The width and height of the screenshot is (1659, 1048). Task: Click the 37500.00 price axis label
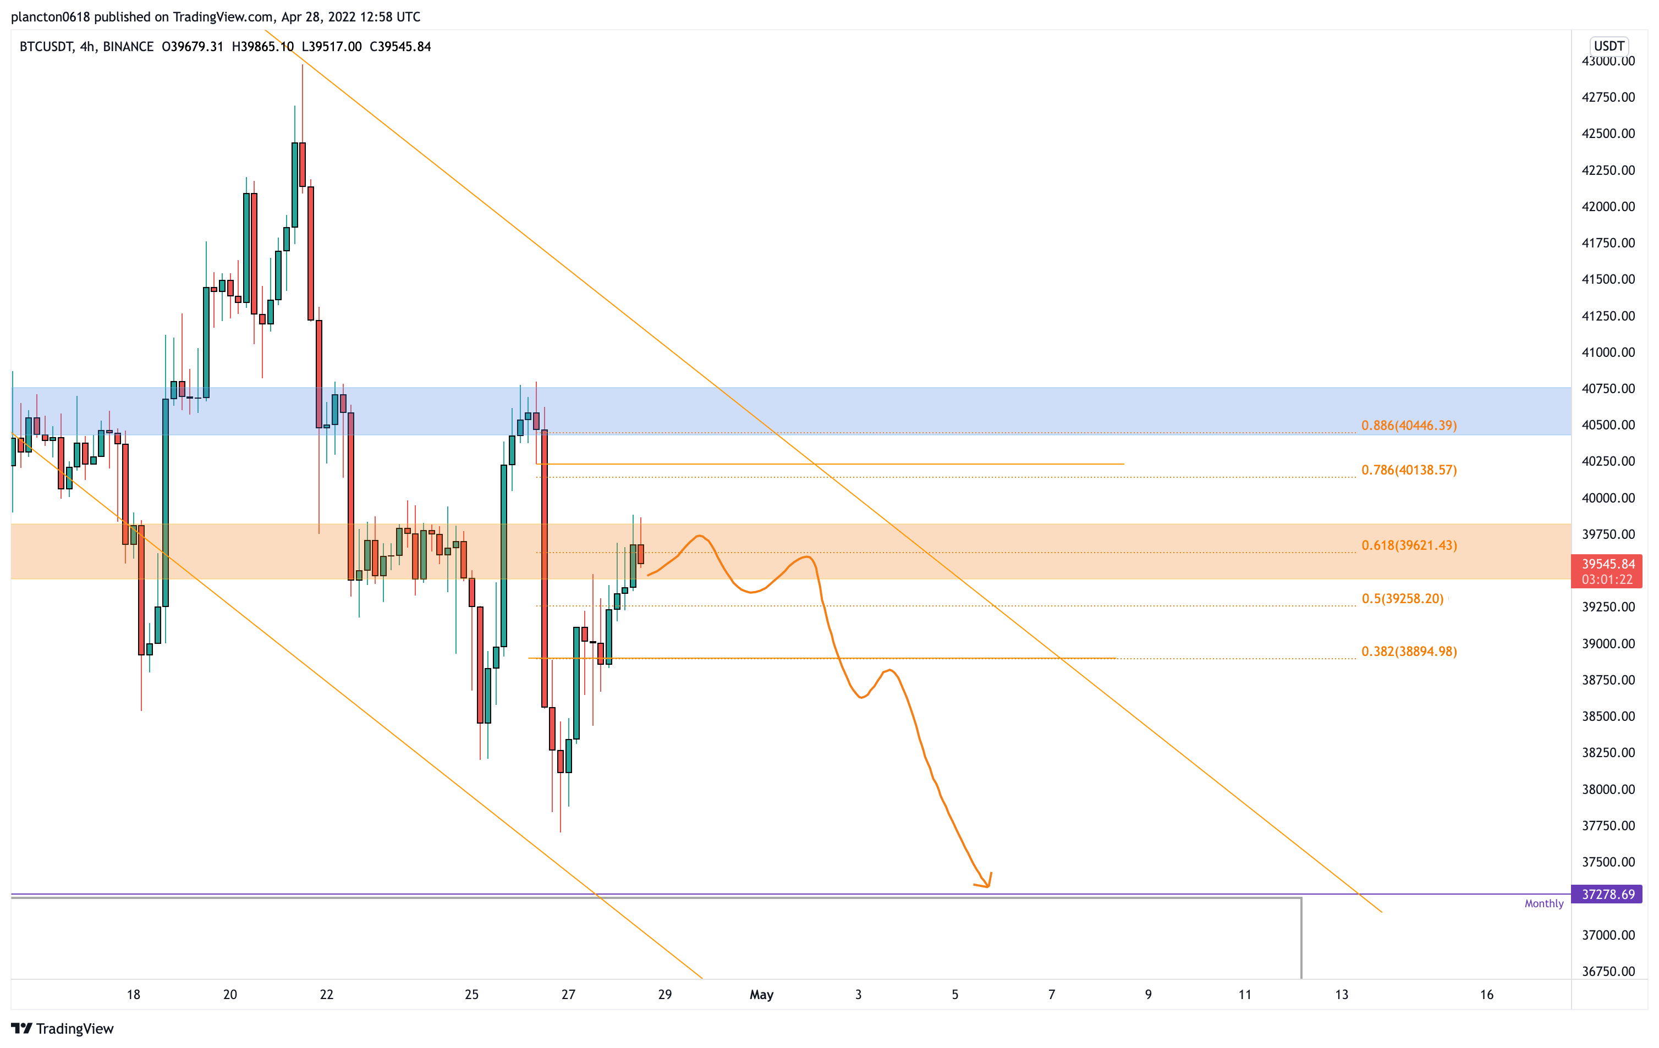(1608, 862)
